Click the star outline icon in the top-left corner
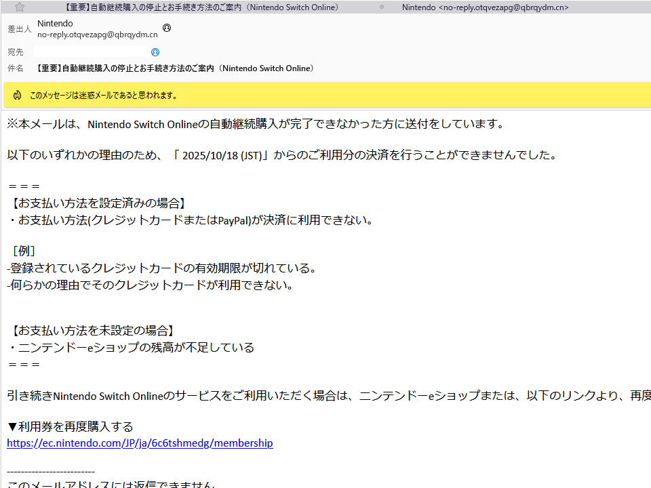Viewport: 651px width, 488px height. tap(20, 7)
